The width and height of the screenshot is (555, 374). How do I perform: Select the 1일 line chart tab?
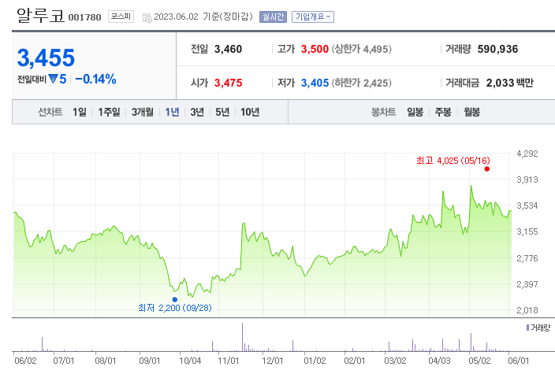(x=80, y=112)
